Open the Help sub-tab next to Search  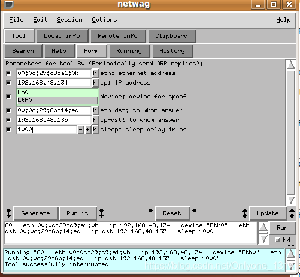59,51
